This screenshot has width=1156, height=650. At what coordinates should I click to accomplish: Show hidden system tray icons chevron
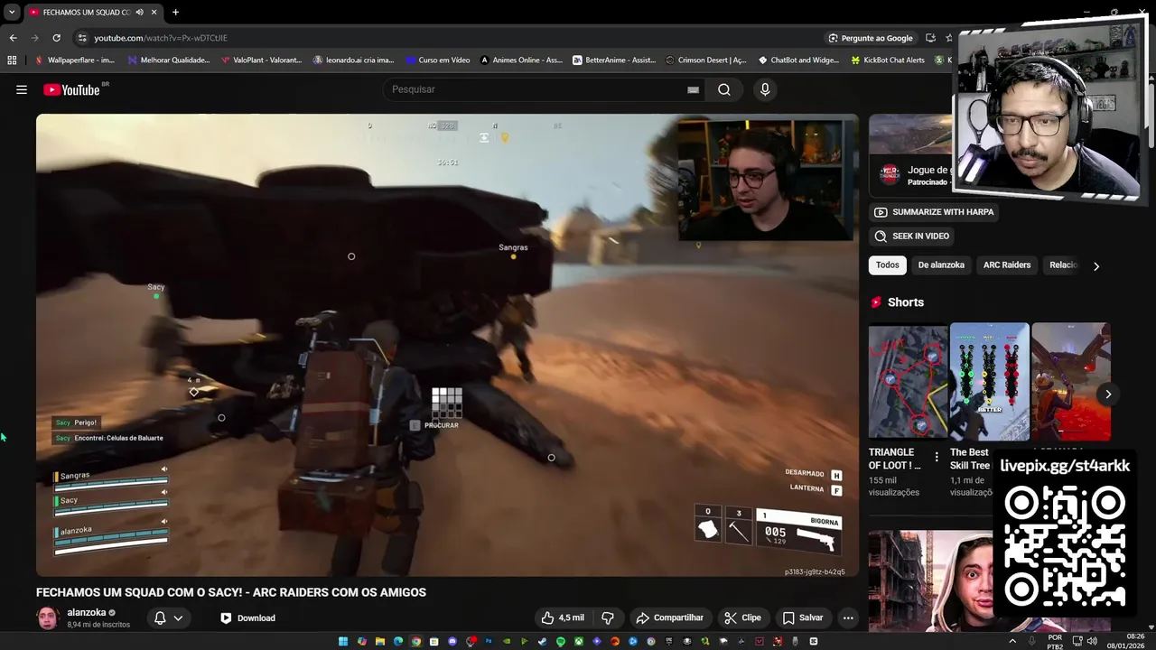point(1011,641)
